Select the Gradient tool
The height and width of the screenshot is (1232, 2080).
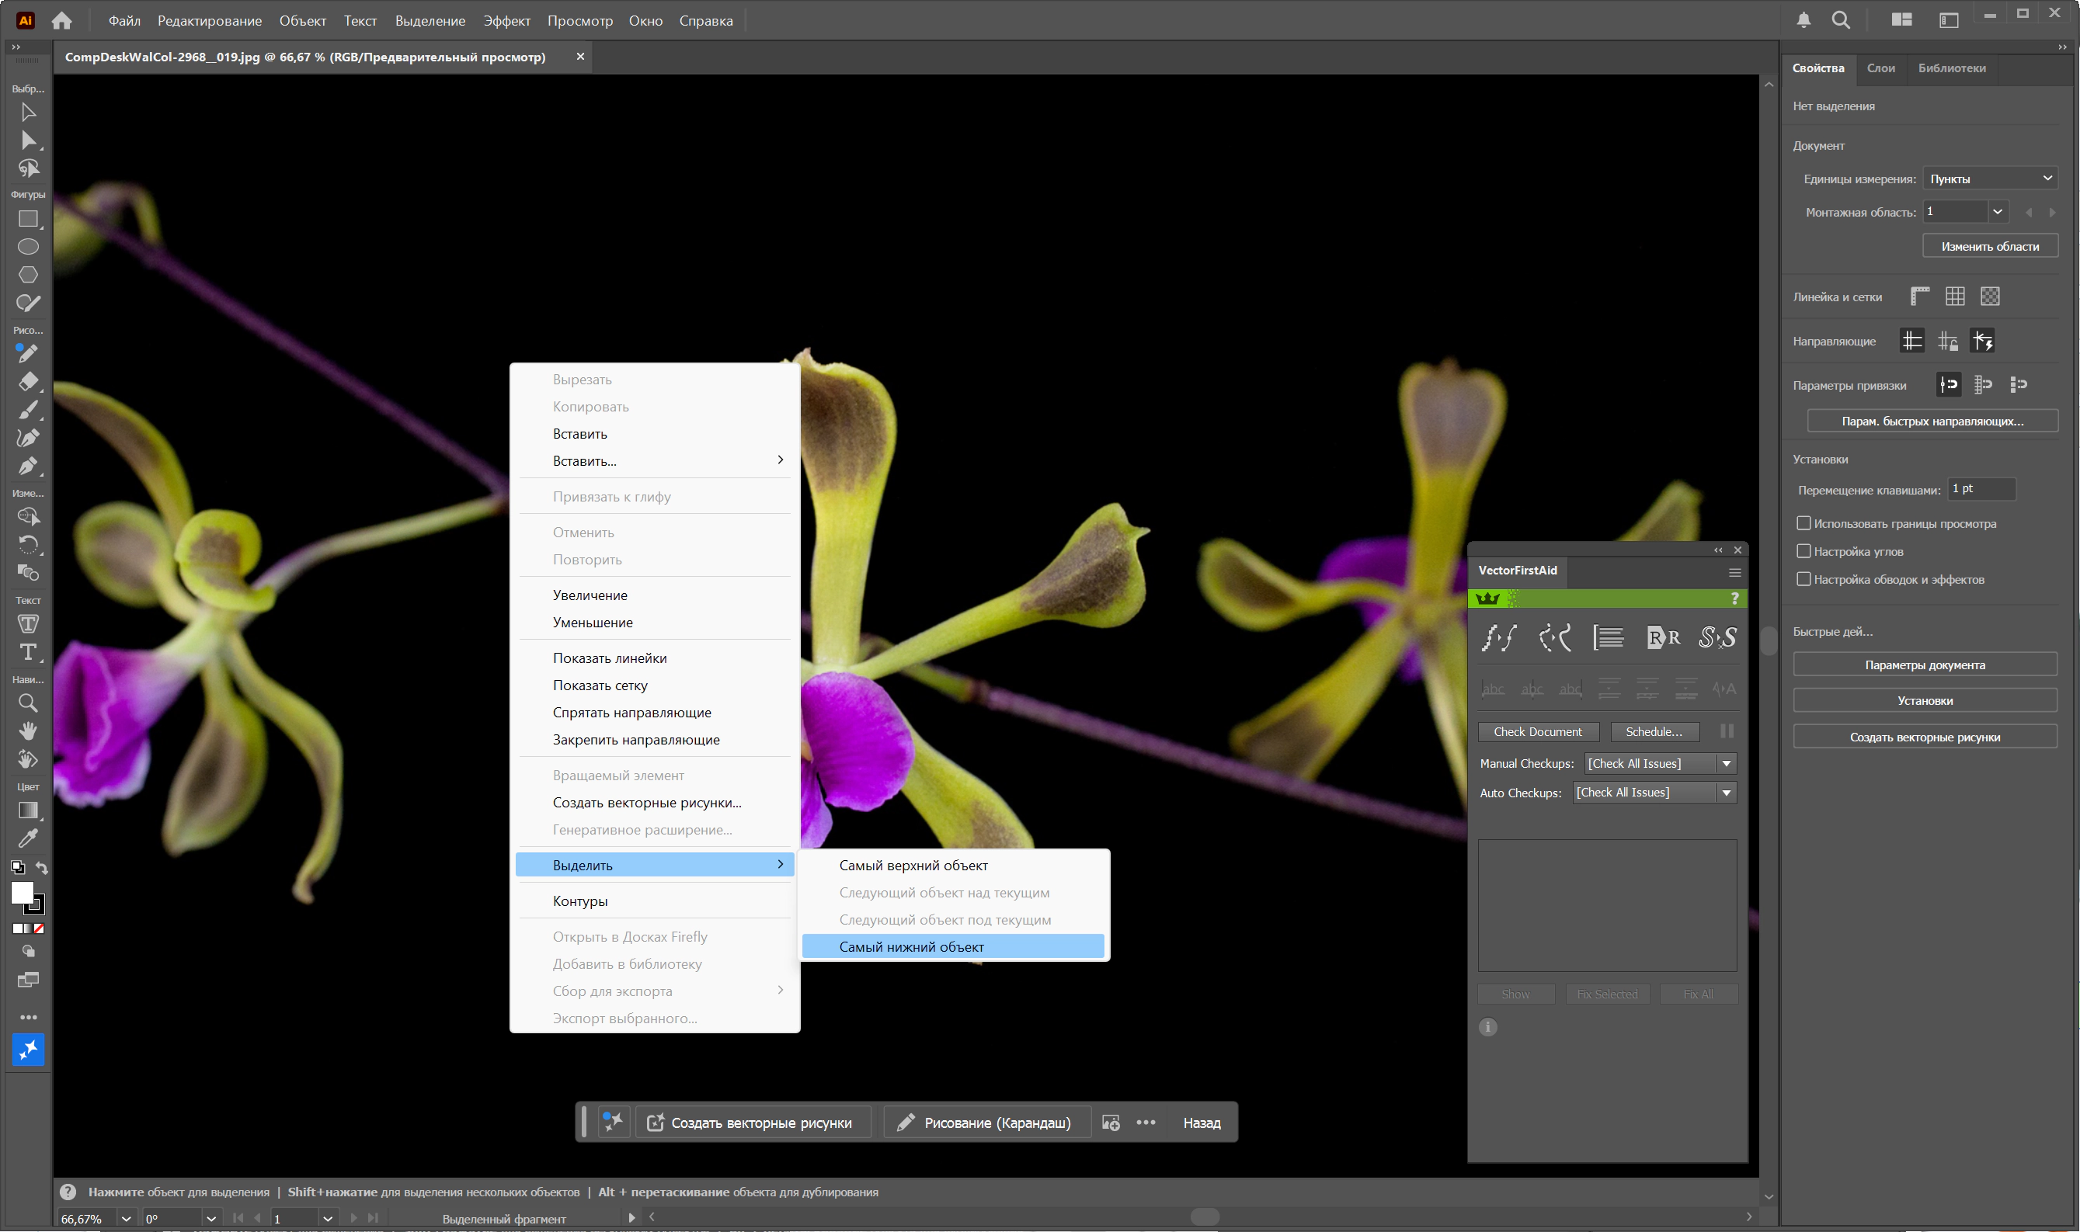pyautogui.click(x=28, y=810)
